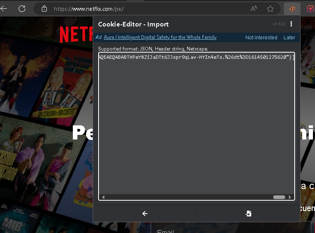Return to cookie list with back arrow

point(145,214)
